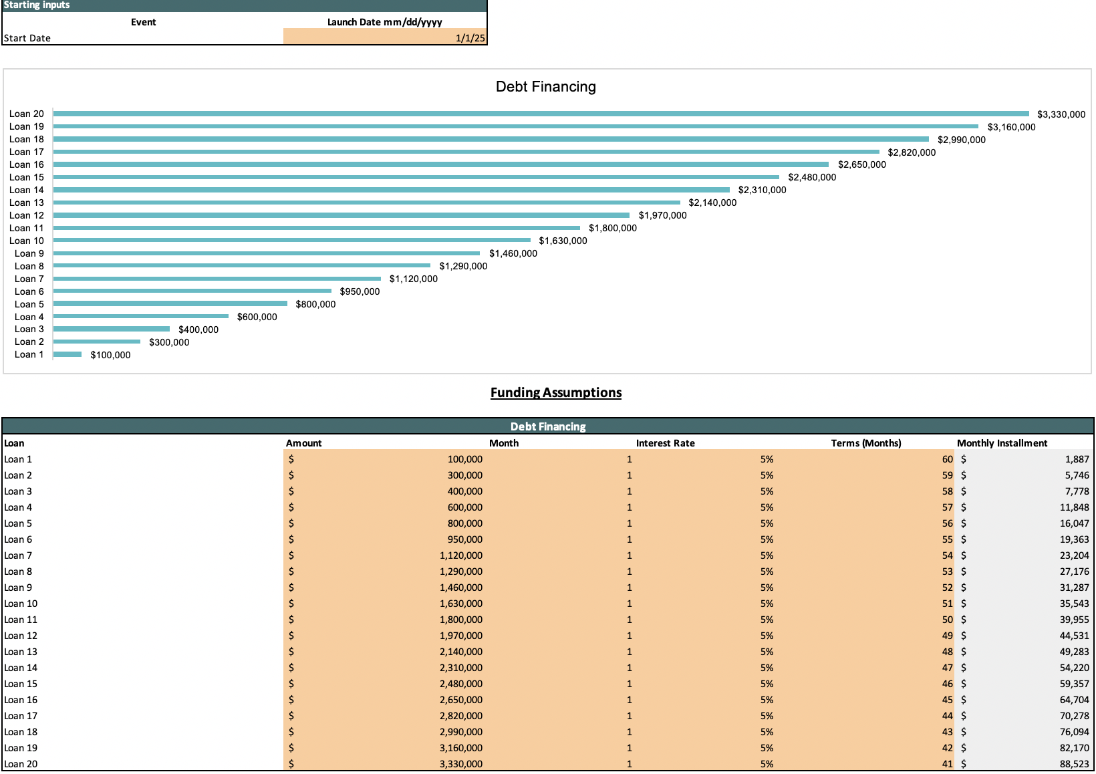Select the Loan 11 month cell showing 1
The height and width of the screenshot is (774, 1096).
(560, 620)
